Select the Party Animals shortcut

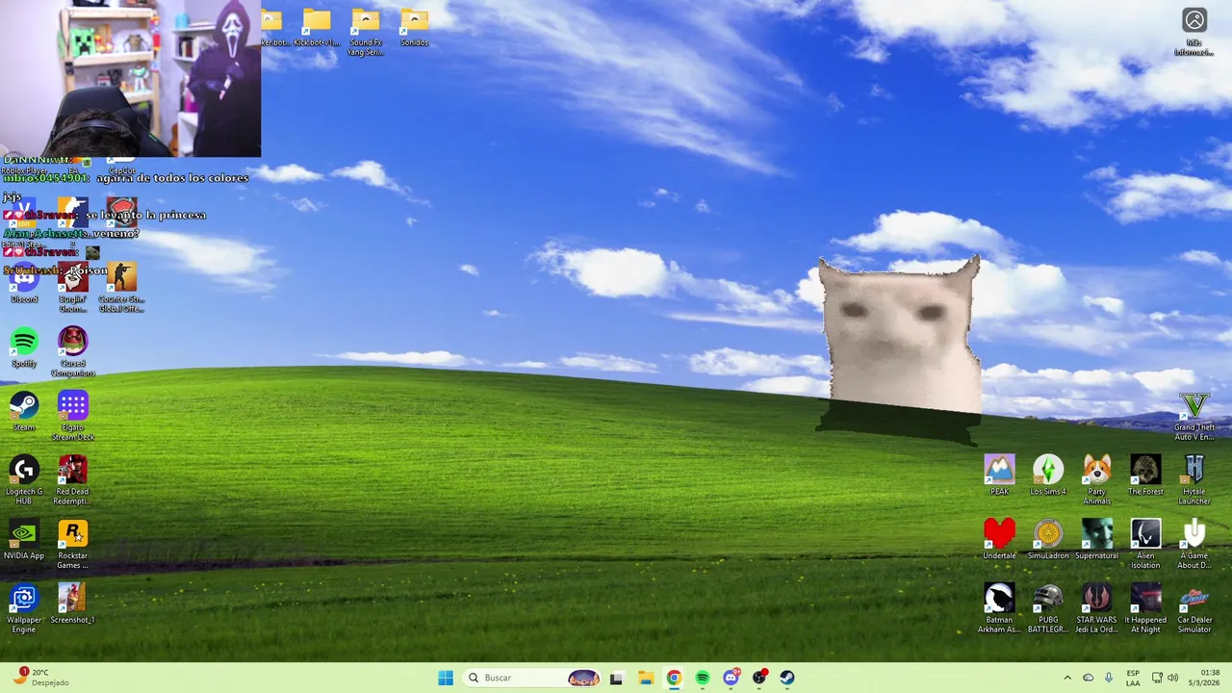coord(1097,479)
